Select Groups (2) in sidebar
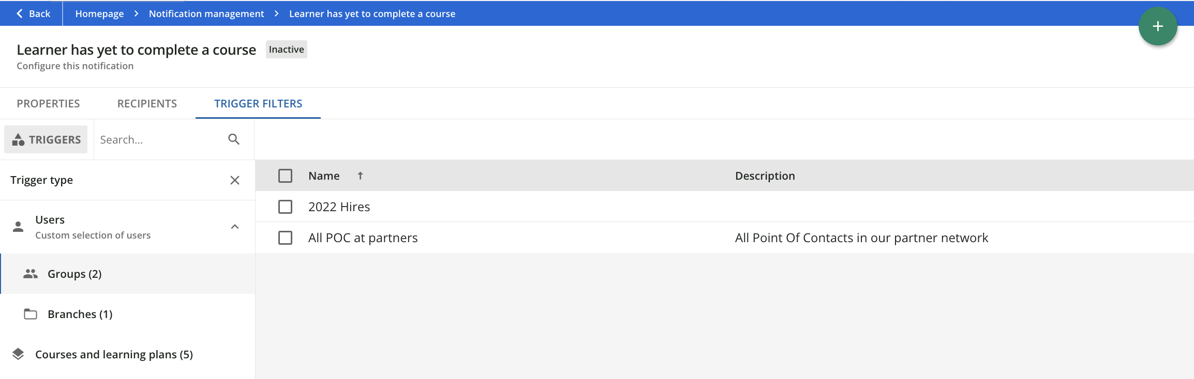Viewport: 1194px width, 379px height. pos(128,274)
